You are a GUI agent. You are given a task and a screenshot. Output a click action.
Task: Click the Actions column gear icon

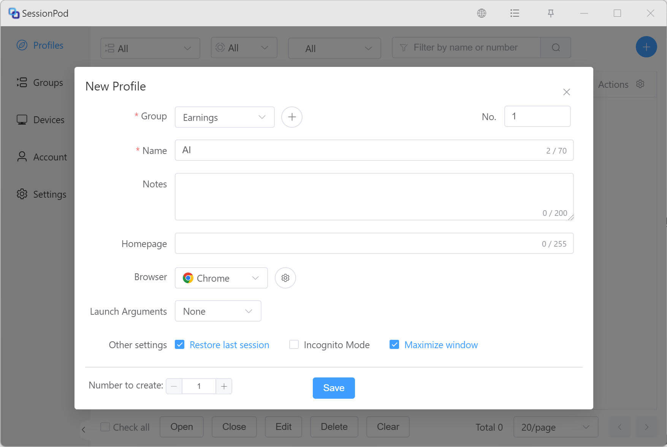[x=640, y=84]
